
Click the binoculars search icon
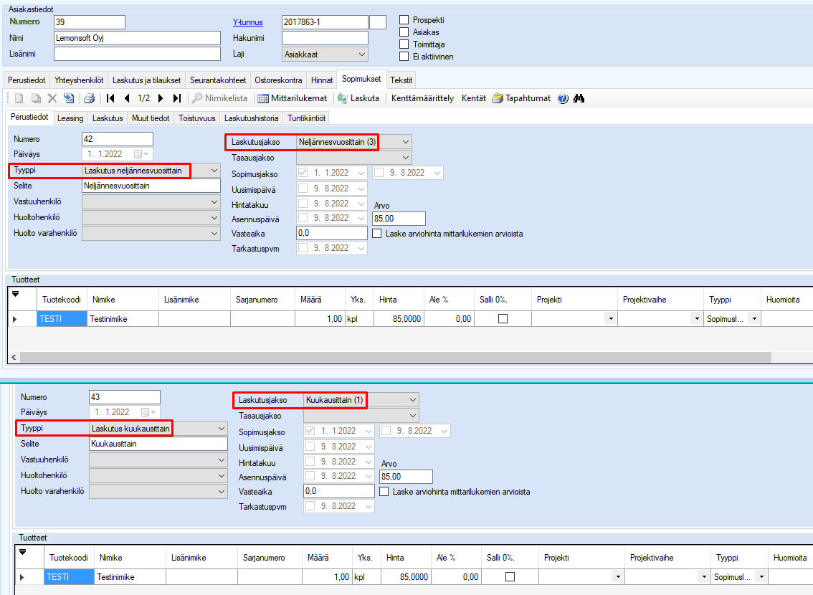point(579,98)
